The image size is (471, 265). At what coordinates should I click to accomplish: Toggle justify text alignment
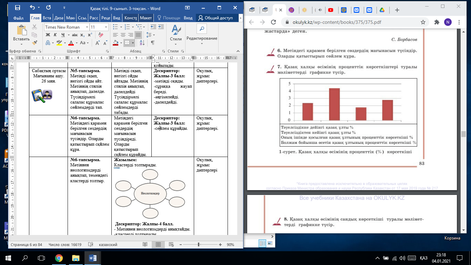[138, 35]
